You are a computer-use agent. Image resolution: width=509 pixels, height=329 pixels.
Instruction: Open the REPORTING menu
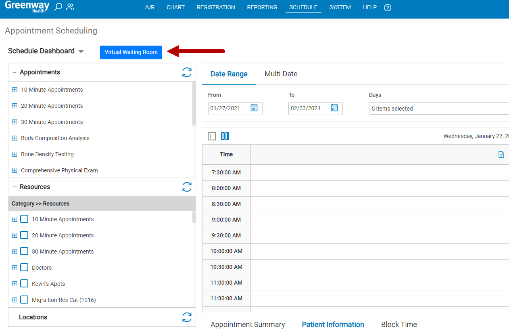click(262, 7)
